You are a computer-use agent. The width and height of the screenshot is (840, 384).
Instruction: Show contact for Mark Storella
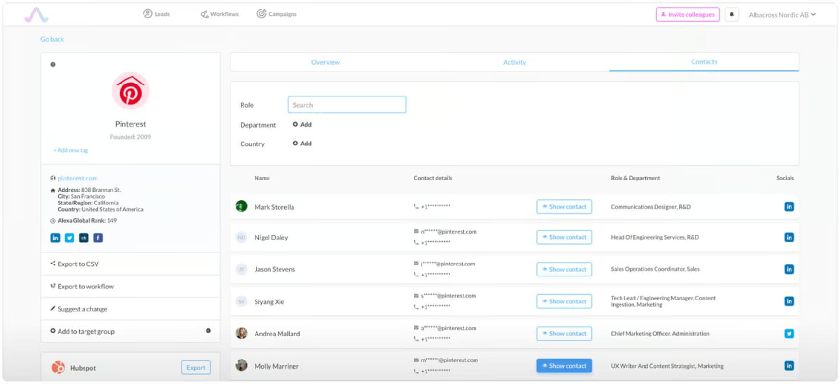pos(564,207)
